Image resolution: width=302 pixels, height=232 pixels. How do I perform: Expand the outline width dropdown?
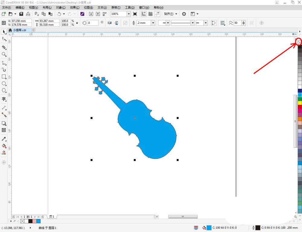tap(153, 23)
